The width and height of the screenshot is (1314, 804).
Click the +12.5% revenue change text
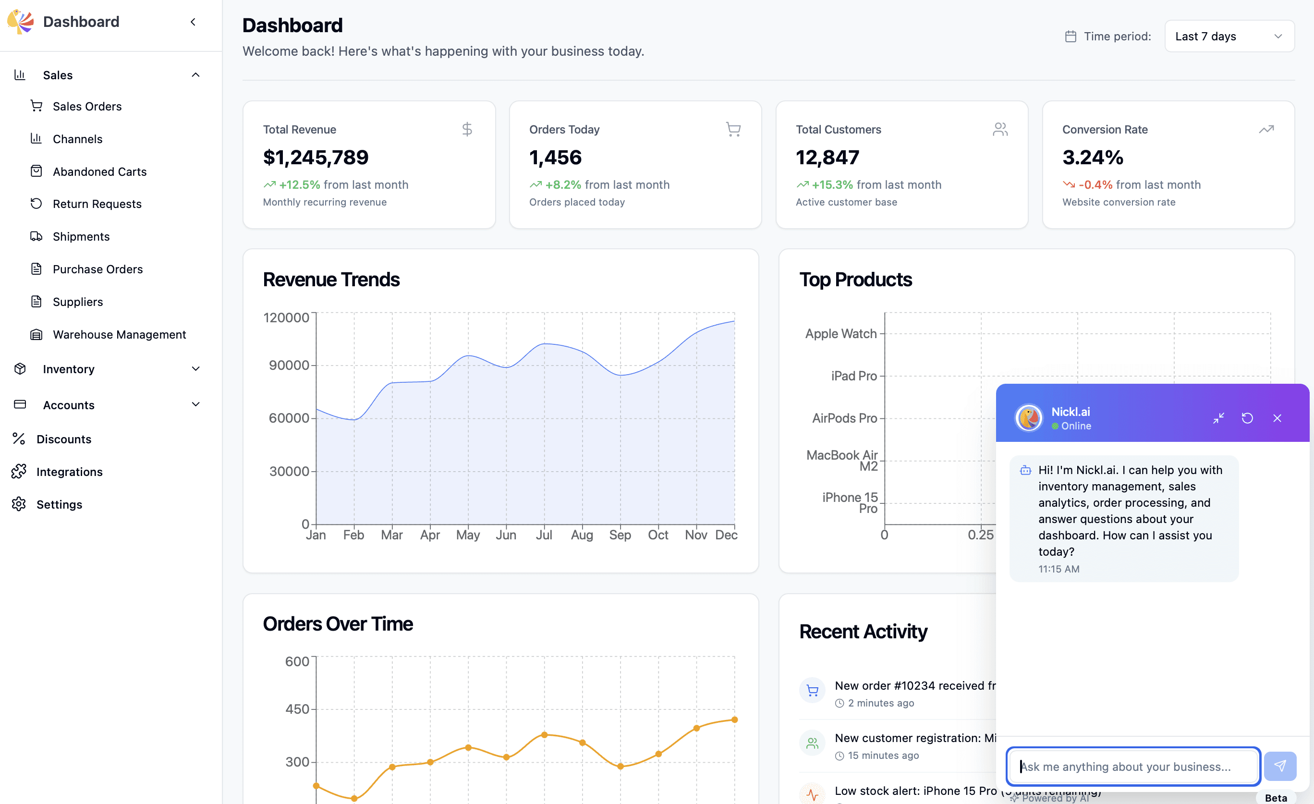click(299, 184)
